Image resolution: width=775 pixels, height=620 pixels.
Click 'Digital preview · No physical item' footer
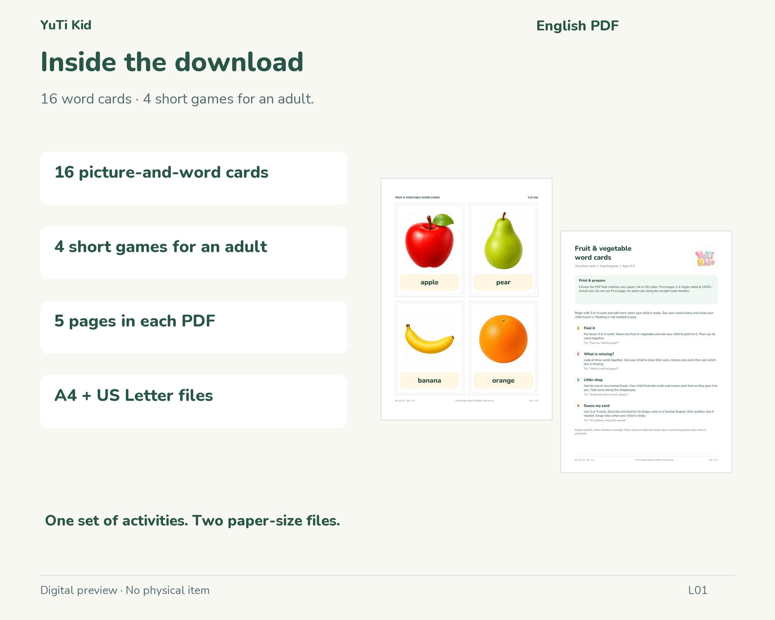[x=125, y=591]
